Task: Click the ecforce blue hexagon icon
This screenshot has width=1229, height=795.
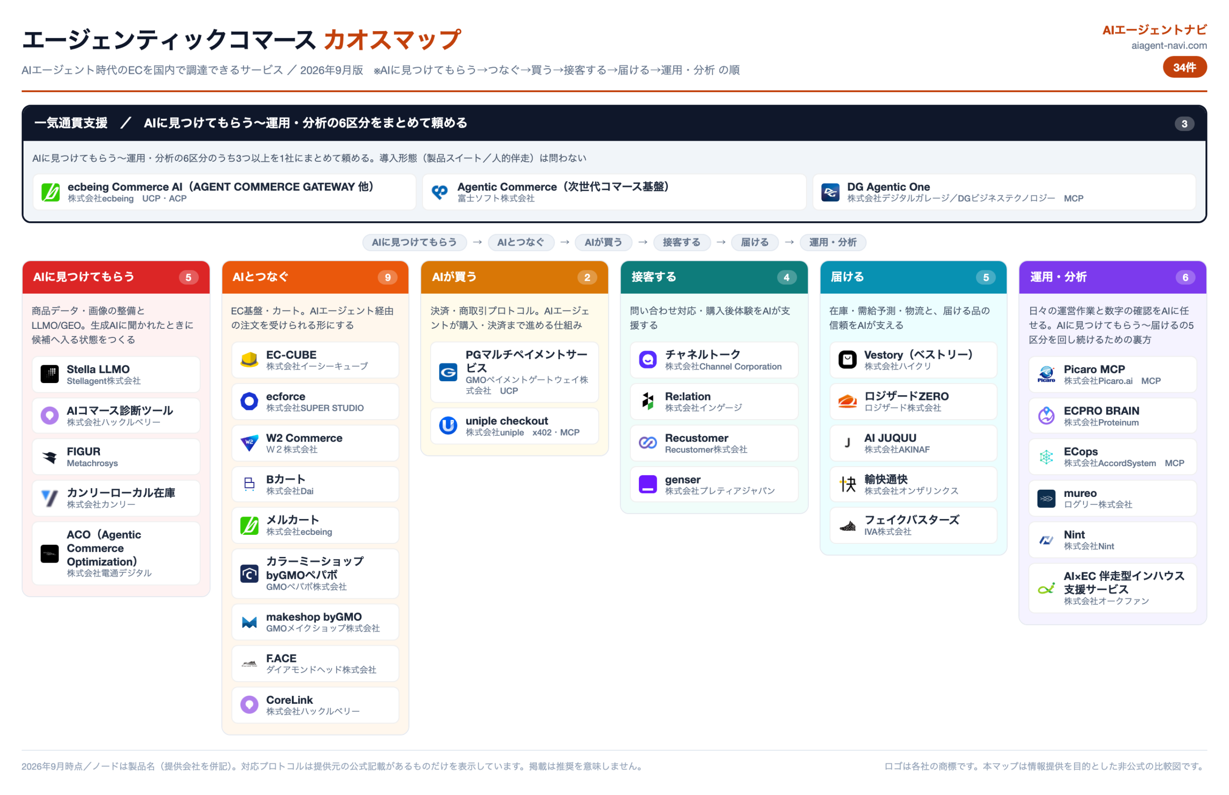Action: pyautogui.click(x=249, y=401)
